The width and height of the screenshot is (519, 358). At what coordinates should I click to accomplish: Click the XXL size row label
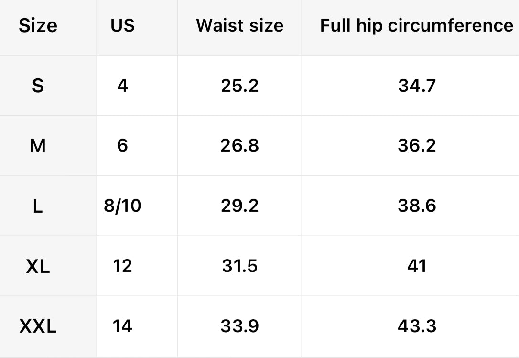[x=38, y=326]
